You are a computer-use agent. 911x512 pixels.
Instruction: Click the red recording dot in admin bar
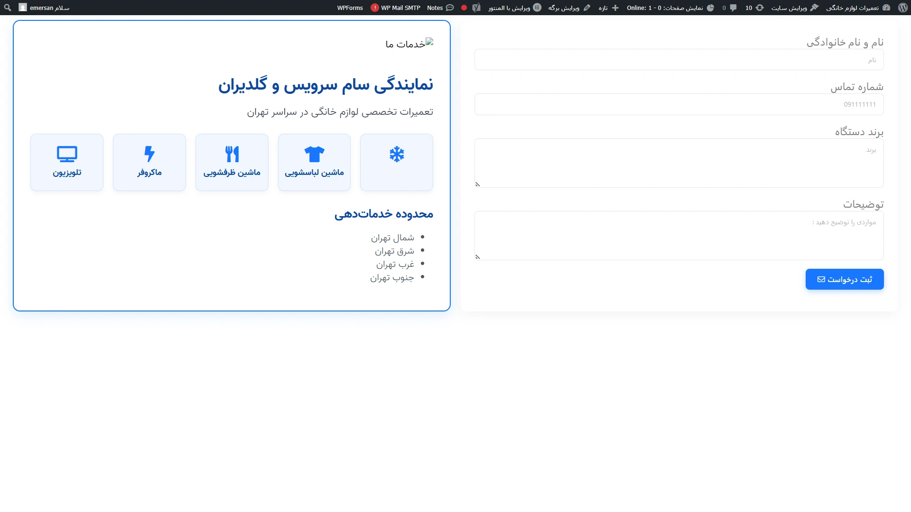coord(464,8)
